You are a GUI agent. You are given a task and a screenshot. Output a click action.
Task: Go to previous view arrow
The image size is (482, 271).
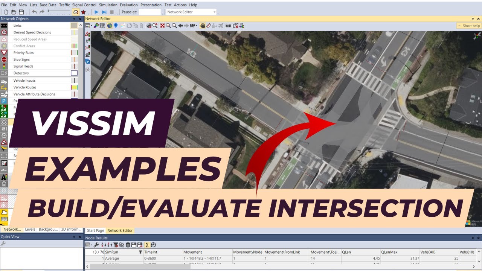coord(180,26)
